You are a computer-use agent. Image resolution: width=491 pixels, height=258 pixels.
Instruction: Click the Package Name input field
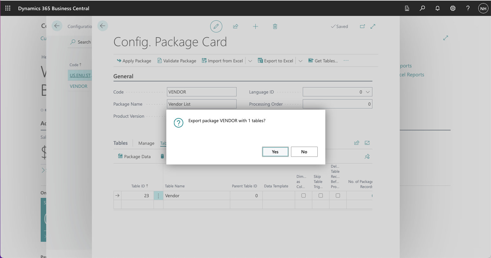pyautogui.click(x=202, y=104)
